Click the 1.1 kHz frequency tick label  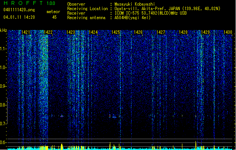3,49
